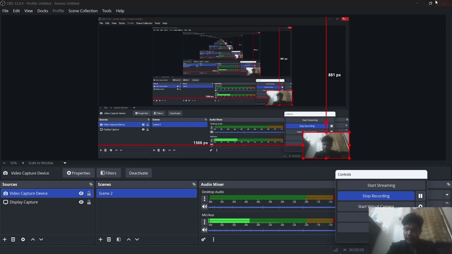Open the Docks menu
The height and width of the screenshot is (254, 452).
[x=43, y=11]
